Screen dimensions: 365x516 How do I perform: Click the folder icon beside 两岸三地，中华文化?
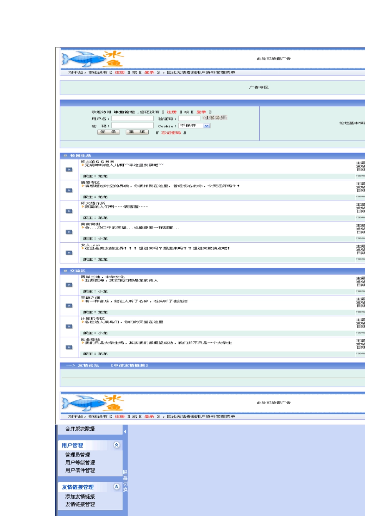pyautogui.click(x=69, y=284)
